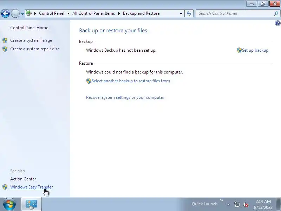
Task: Expand the Quick Launch chevron
Action: [222, 200]
